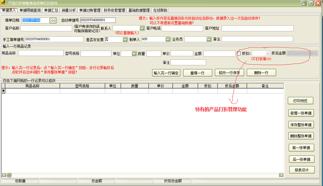Enable the 折扣 discount checkbox
323x186 pixels.
click(239, 54)
